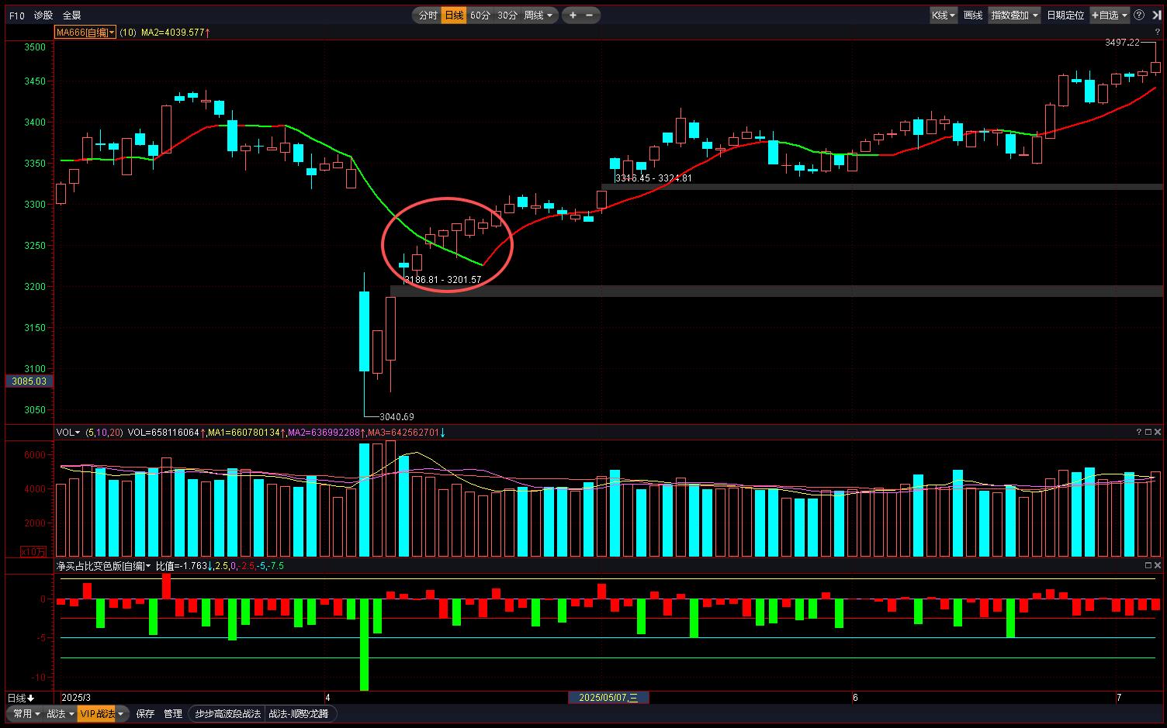1167x728 pixels.
Task: Click the 比值=-1.763 readout
Action: [x=184, y=566]
